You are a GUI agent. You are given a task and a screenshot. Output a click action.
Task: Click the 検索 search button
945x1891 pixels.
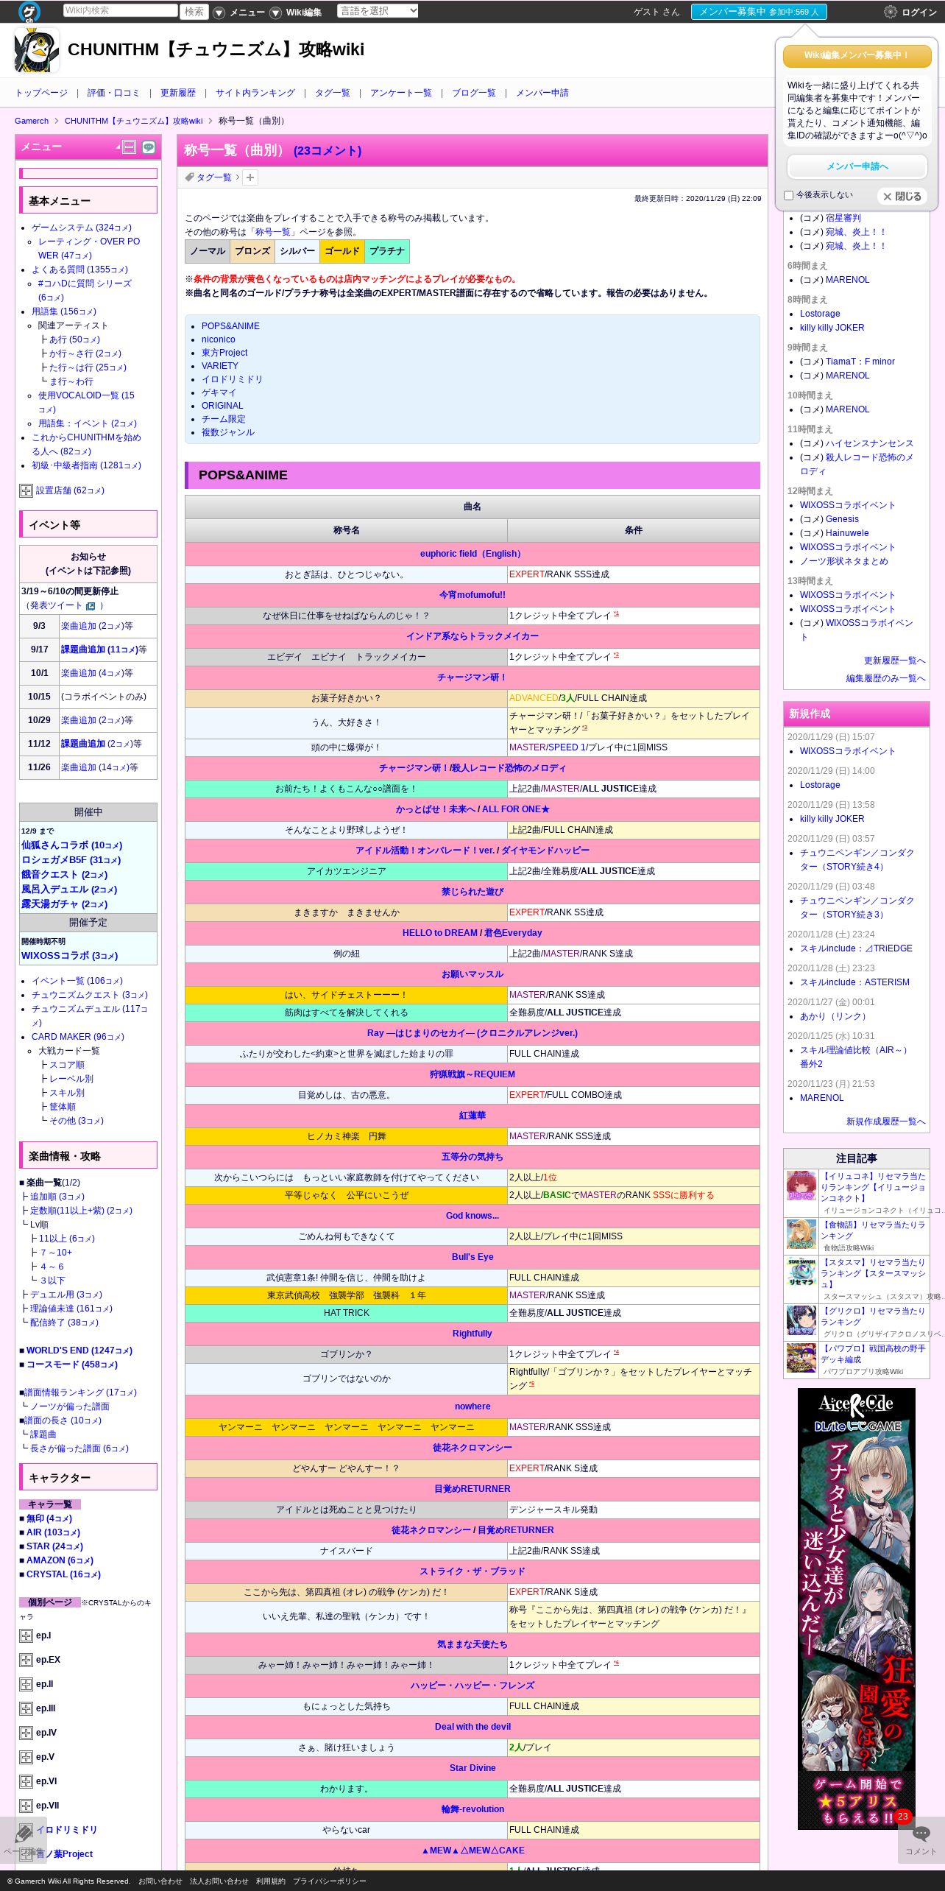pyautogui.click(x=194, y=12)
